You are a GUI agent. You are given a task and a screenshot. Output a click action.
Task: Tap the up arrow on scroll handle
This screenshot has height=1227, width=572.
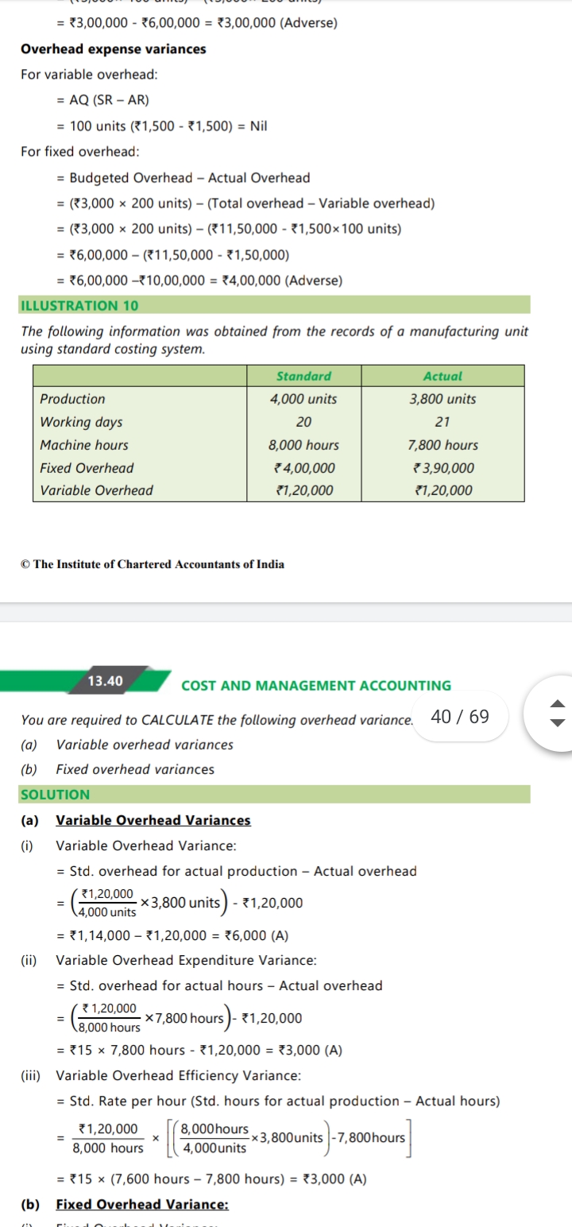pos(558,705)
